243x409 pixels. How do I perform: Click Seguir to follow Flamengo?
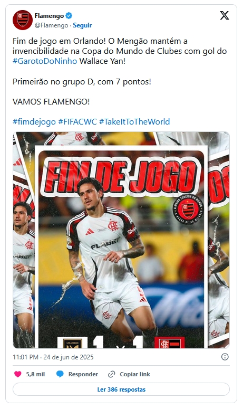[82, 25]
